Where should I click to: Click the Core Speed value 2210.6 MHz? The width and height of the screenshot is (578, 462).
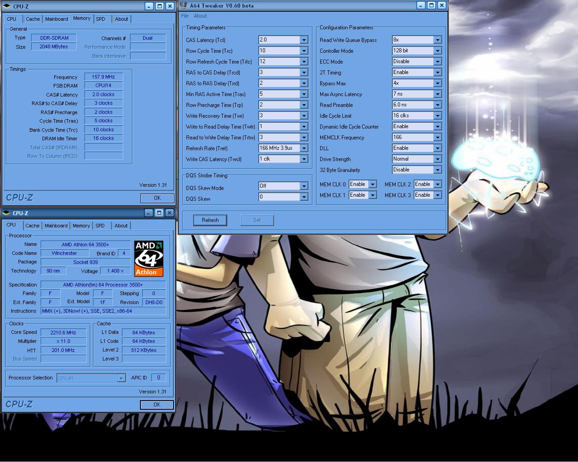63,333
